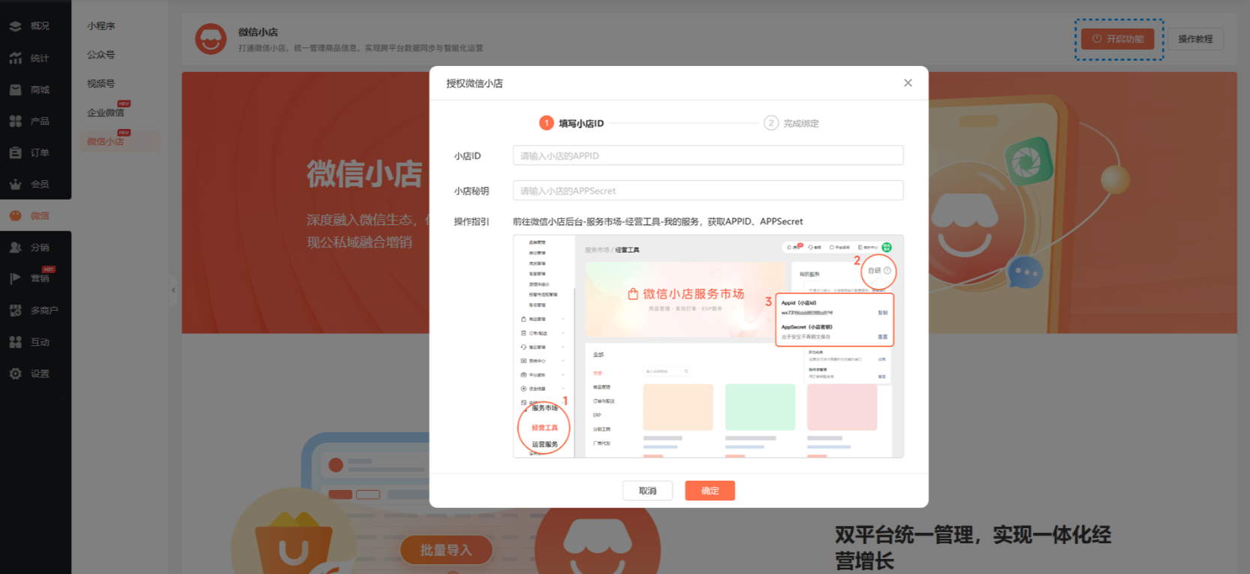Click 取消 to cancel authorization
Viewport: 1250px width, 574px height.
coord(647,491)
